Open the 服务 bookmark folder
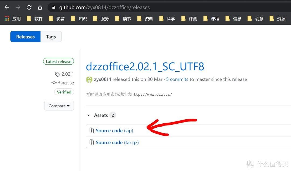Image resolution: width=291 pixels, height=171 pixels. pos(101,19)
